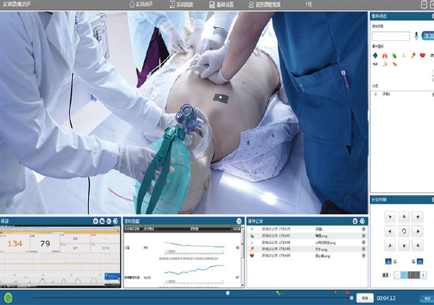The width and height of the screenshot is (434, 305).
Task: Delete the 心电图.png event record row
Action: point(364,243)
